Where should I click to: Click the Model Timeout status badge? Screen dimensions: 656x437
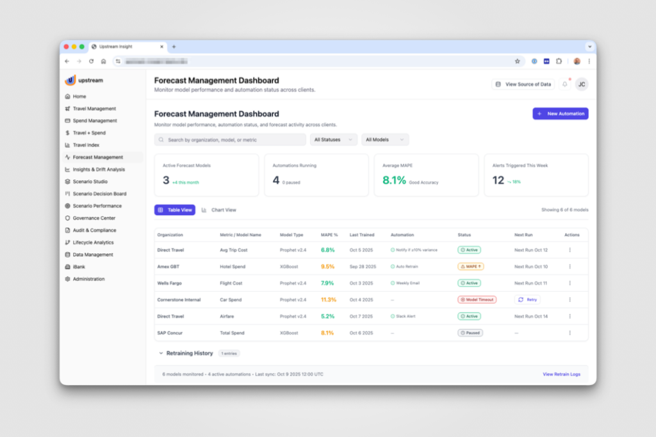pos(477,299)
